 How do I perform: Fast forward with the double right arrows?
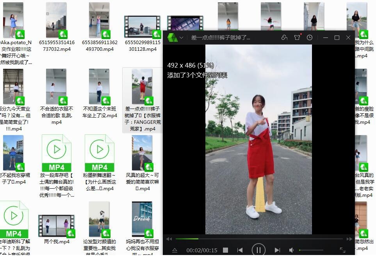[349, 239]
